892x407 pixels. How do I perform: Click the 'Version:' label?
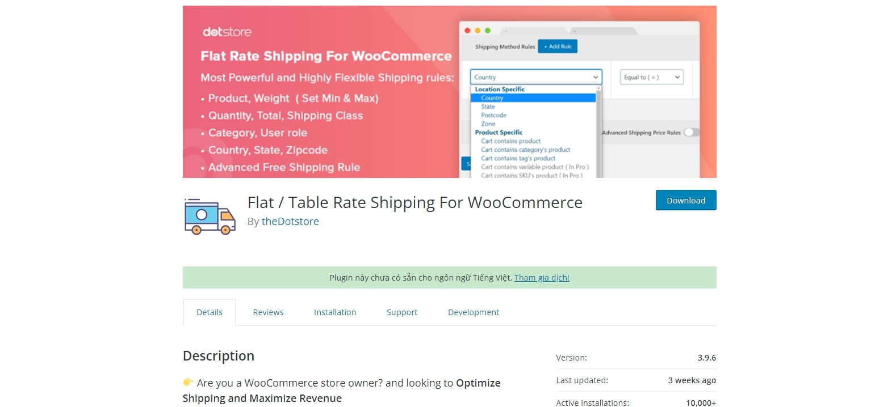coord(572,358)
